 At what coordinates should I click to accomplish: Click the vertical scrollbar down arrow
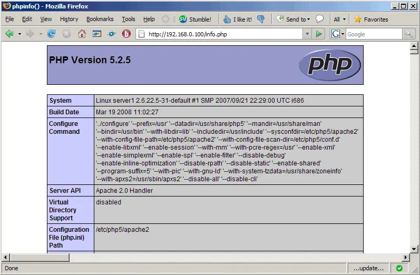point(414,249)
